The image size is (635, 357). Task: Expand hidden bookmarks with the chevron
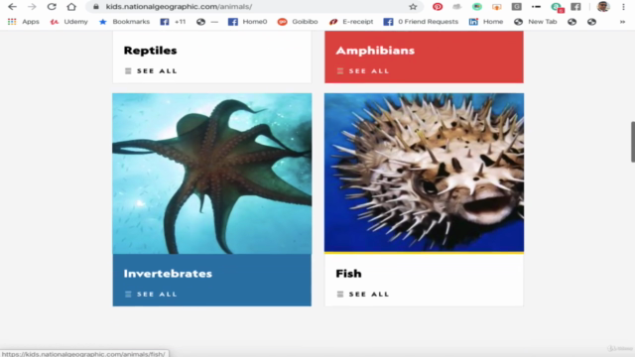pyautogui.click(x=622, y=22)
